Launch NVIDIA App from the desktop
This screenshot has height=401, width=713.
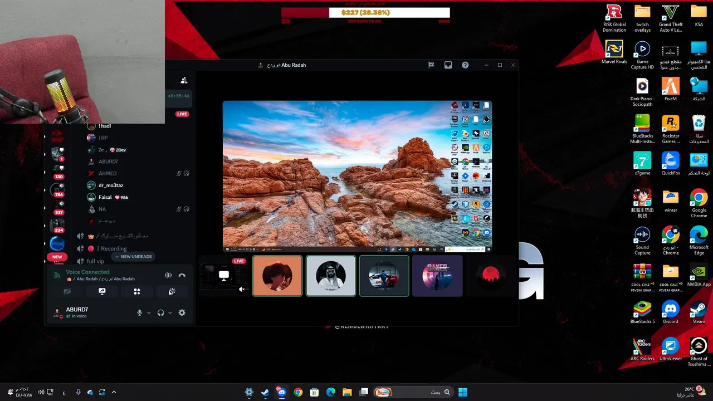click(x=699, y=275)
